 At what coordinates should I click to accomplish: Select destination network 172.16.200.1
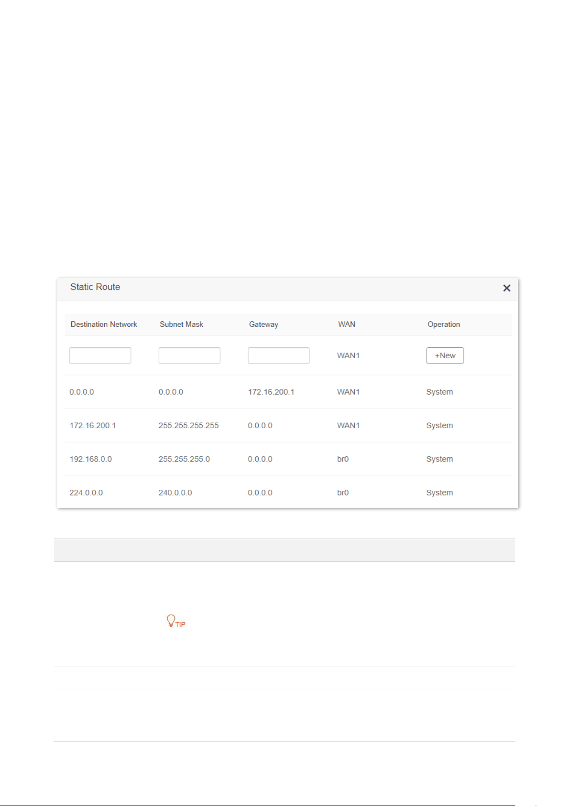pos(93,425)
